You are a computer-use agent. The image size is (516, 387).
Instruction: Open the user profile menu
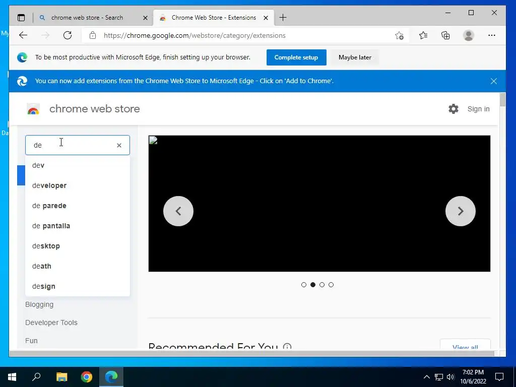[x=468, y=35]
